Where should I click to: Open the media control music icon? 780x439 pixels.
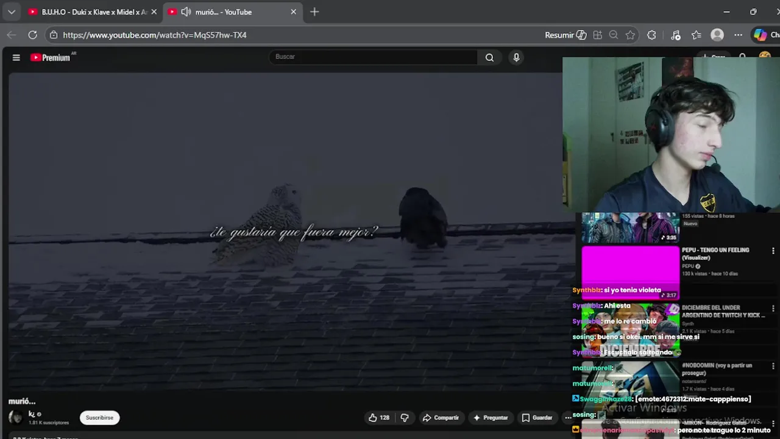675,35
